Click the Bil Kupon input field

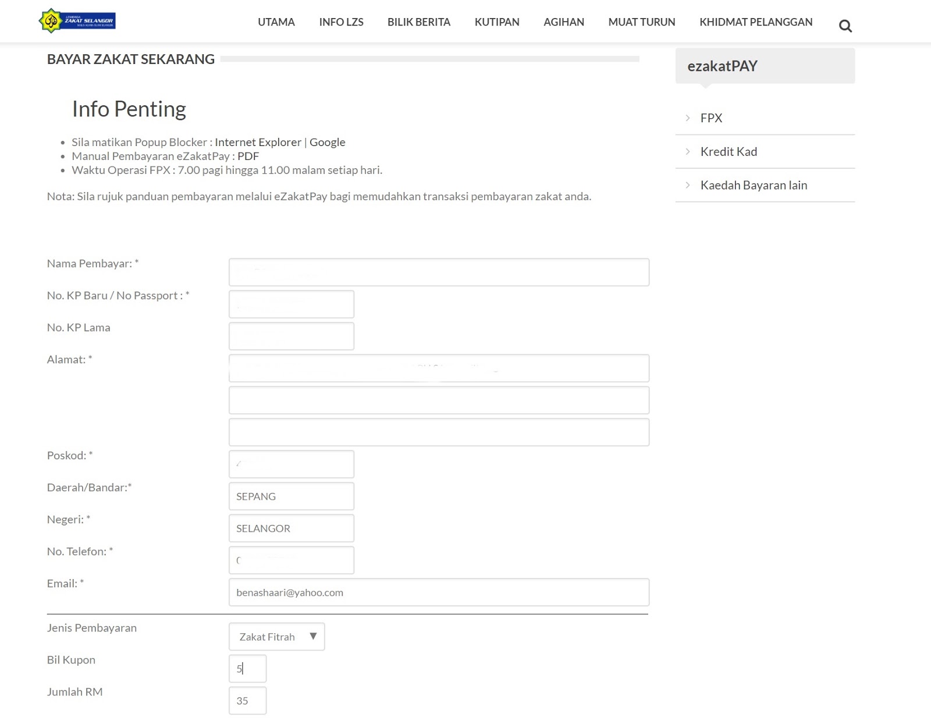click(248, 669)
